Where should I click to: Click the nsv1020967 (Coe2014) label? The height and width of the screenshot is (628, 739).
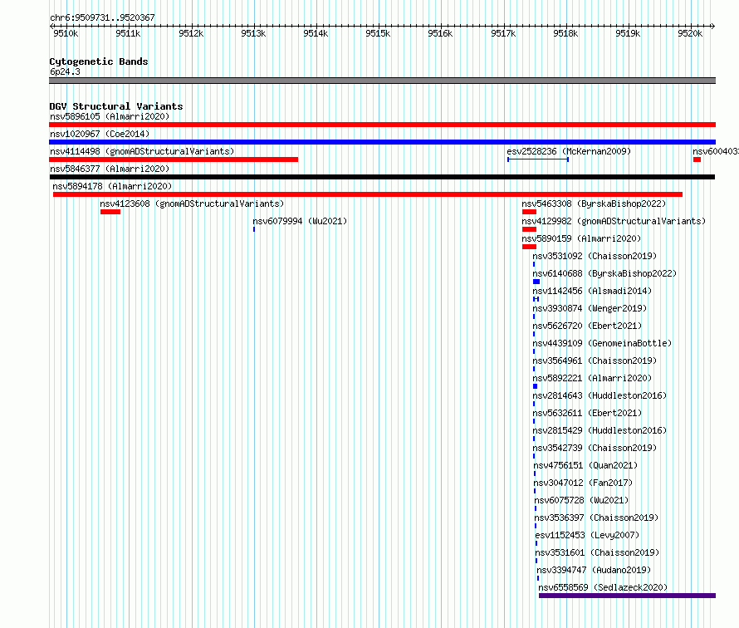pyautogui.click(x=100, y=134)
